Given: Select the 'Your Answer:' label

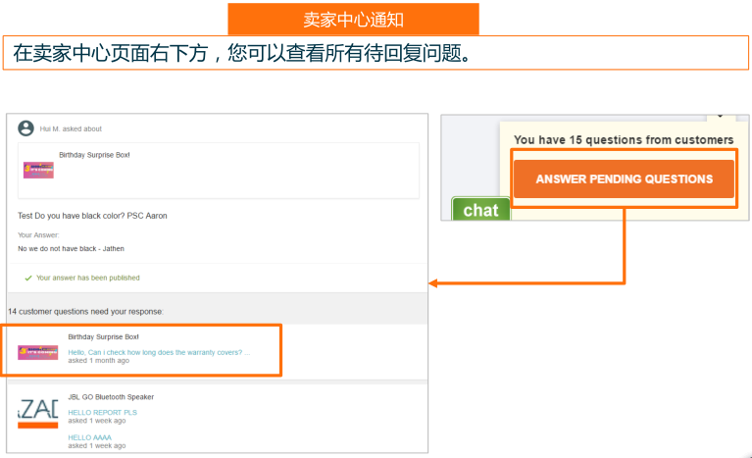Looking at the screenshot, I should [x=38, y=235].
